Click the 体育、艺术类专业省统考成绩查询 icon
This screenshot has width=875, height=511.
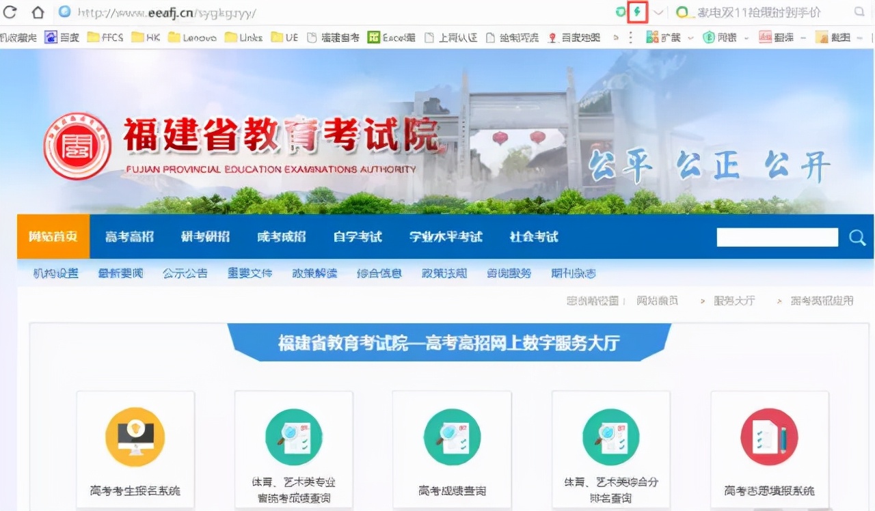293,437
